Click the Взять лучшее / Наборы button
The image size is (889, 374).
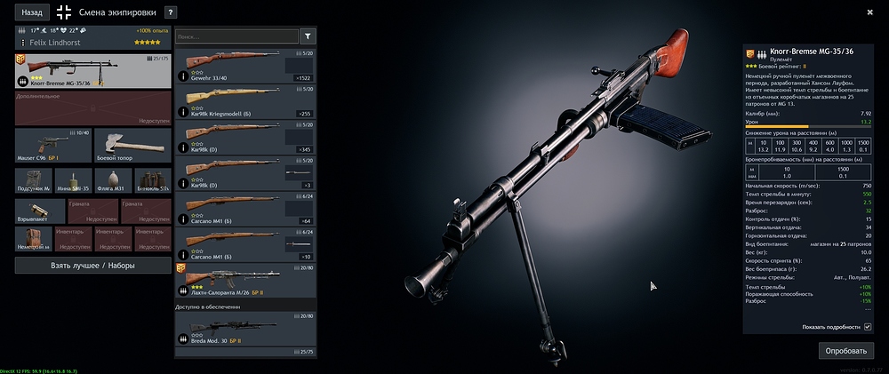[x=93, y=266]
